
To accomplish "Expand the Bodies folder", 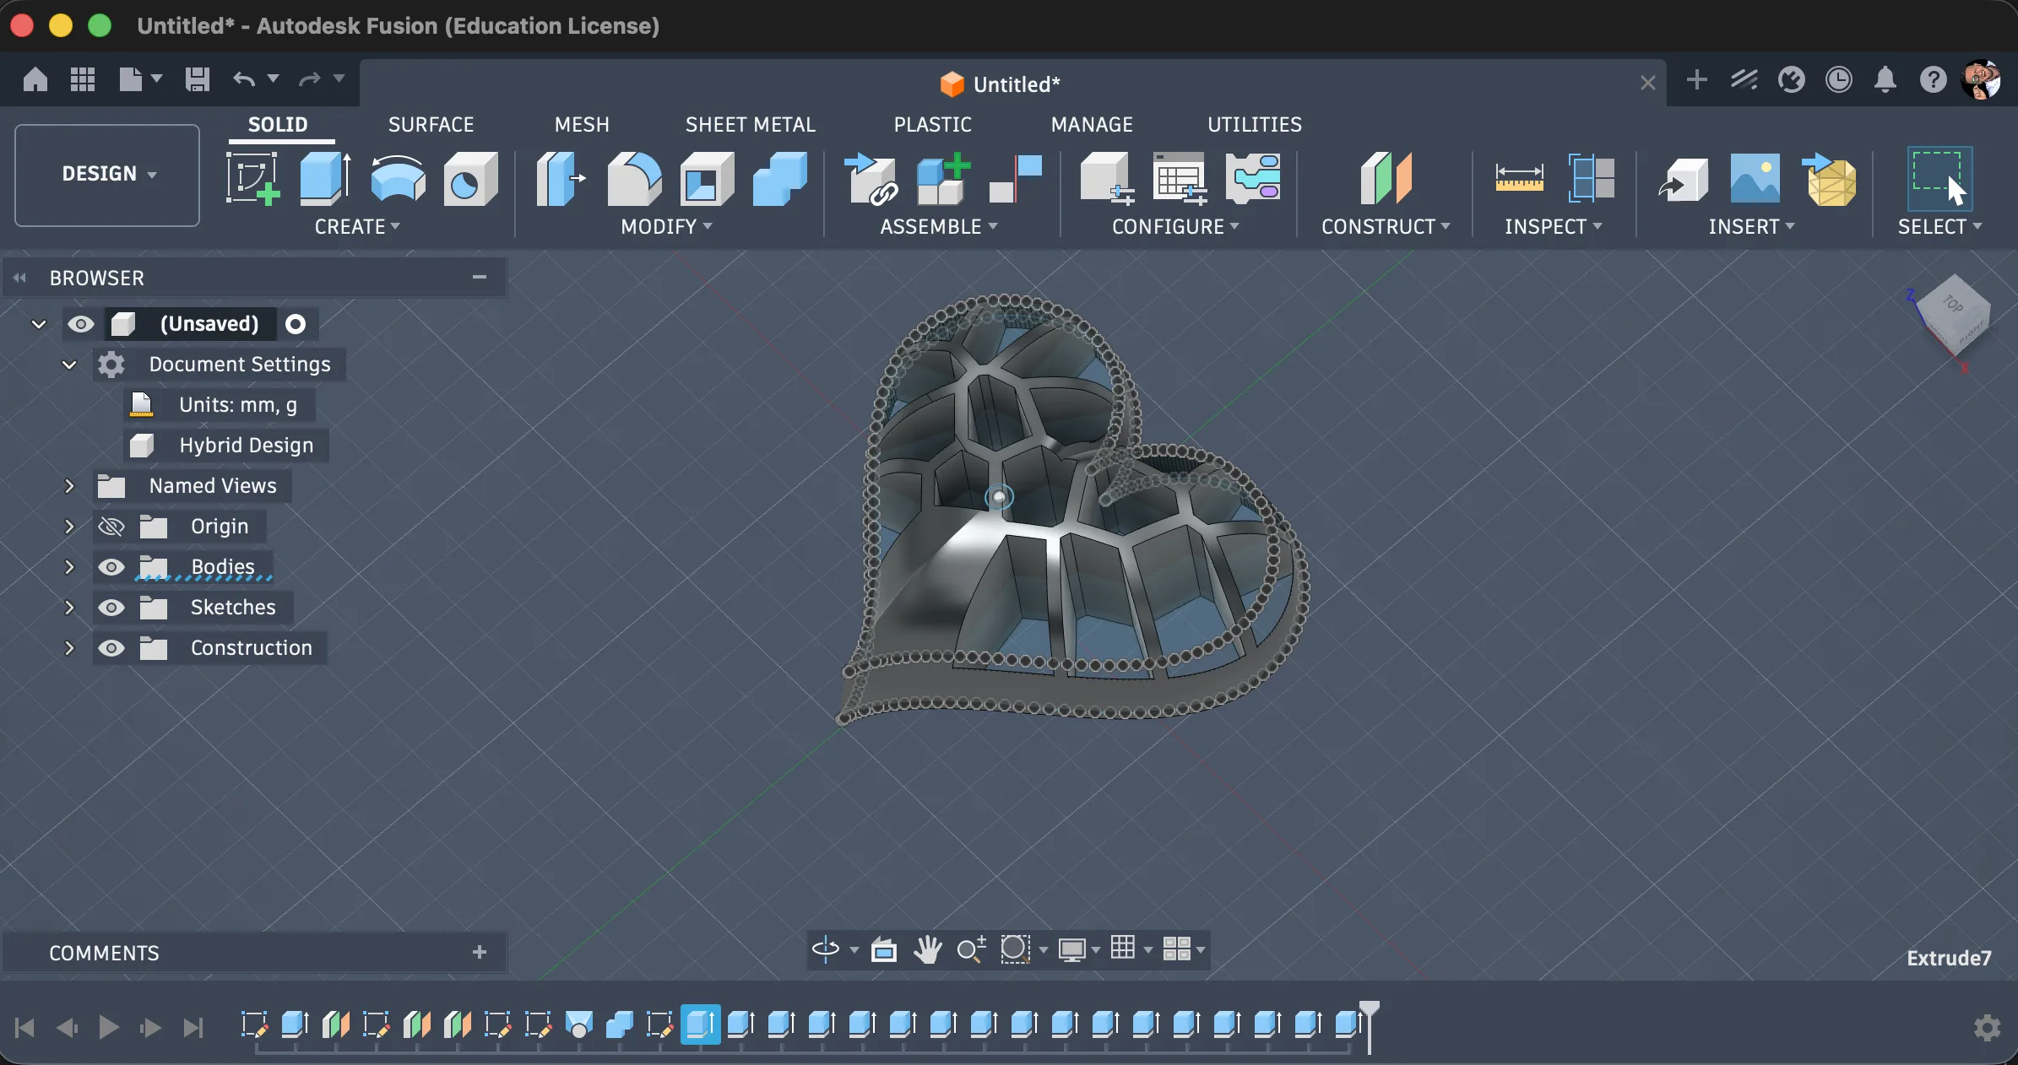I will 69,567.
